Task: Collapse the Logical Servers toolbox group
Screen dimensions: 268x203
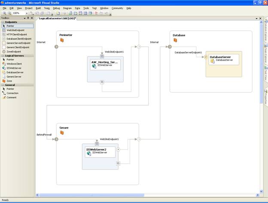Action: 3,56
